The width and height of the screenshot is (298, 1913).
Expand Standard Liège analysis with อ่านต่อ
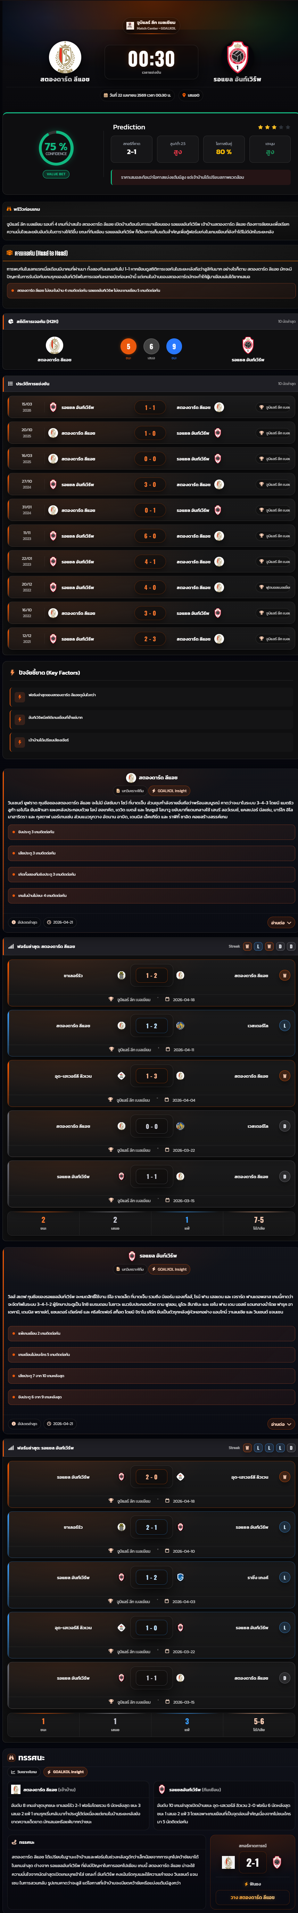click(280, 922)
